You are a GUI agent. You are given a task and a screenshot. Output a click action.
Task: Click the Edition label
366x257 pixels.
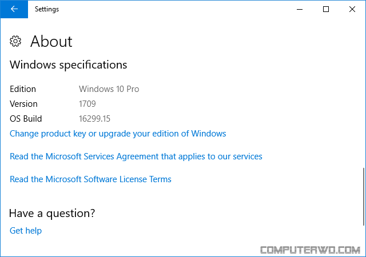click(x=23, y=89)
